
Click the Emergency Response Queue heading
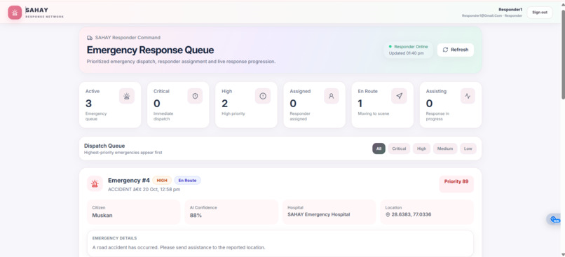[x=150, y=50]
